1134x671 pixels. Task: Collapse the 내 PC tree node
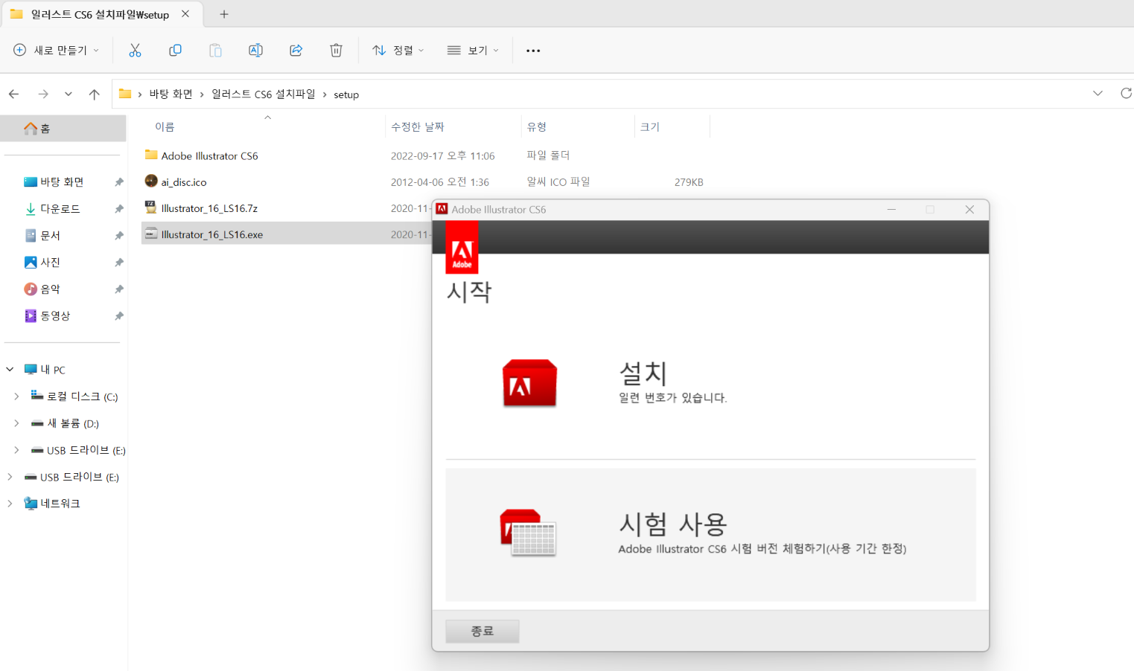[x=10, y=369]
